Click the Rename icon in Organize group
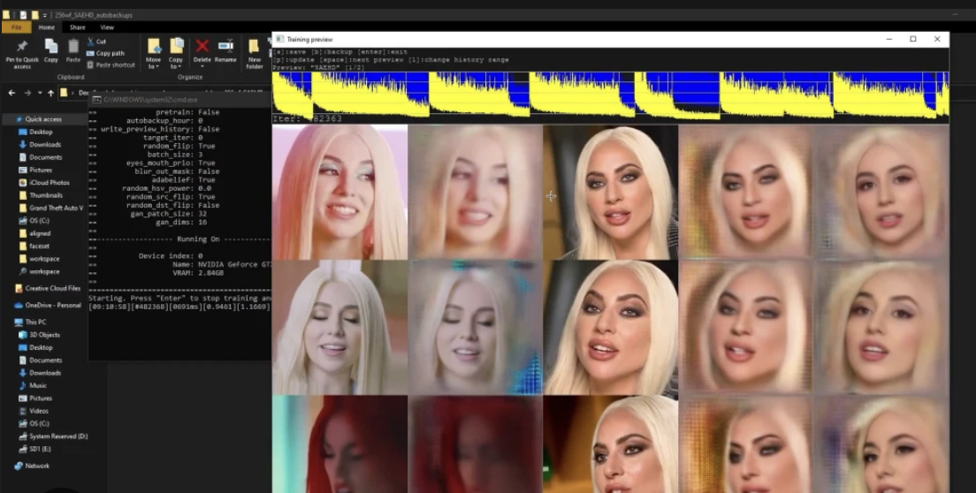 click(x=225, y=45)
